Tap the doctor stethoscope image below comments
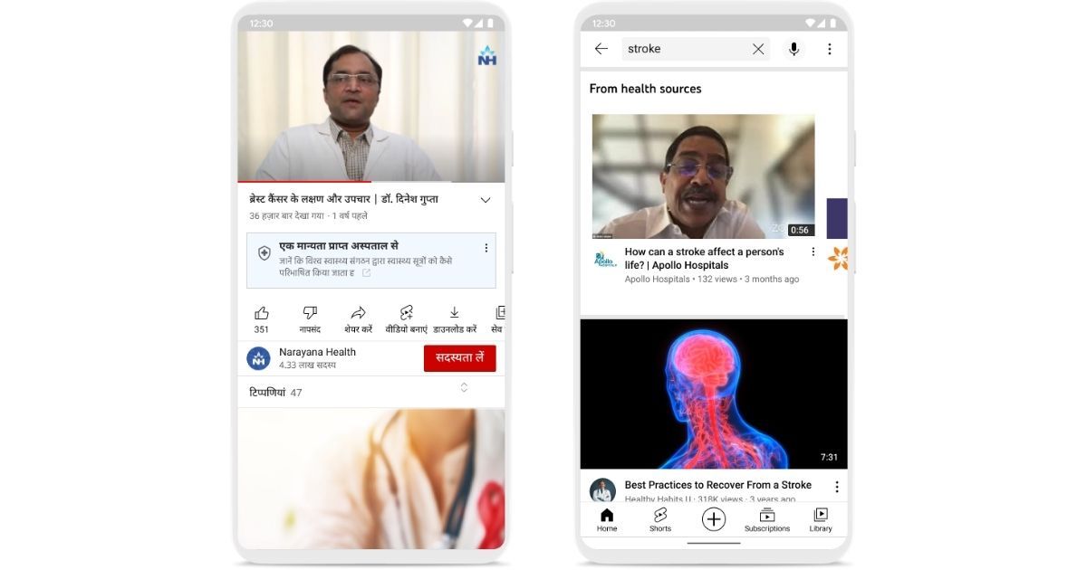 pyautogui.click(x=371, y=478)
